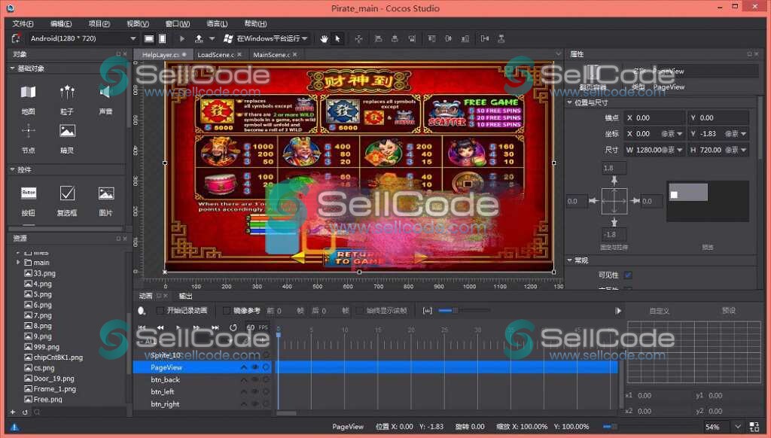Open the 文件(F) menu
The height and width of the screenshot is (438, 771).
pyautogui.click(x=23, y=23)
